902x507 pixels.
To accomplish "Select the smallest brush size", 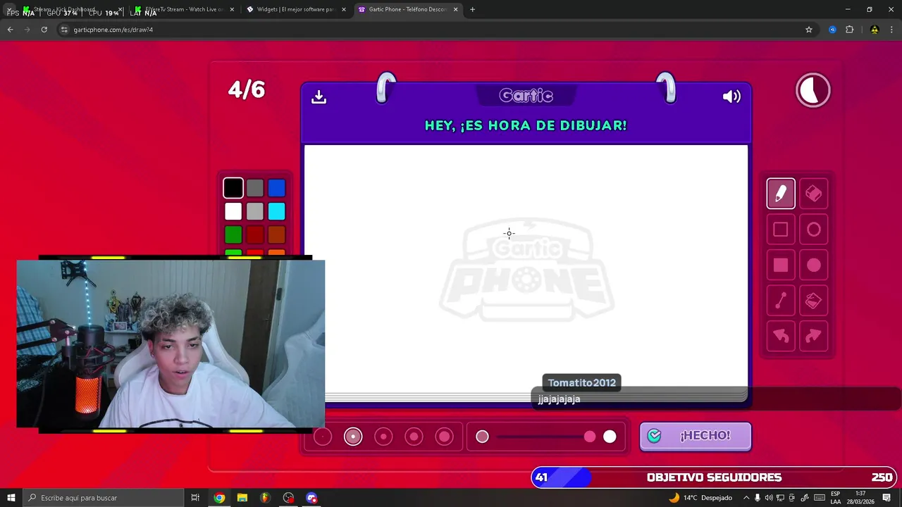I will [322, 437].
